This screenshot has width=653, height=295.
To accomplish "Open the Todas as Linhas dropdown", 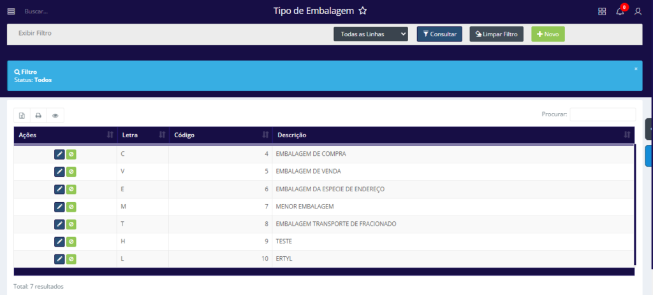I will click(371, 34).
